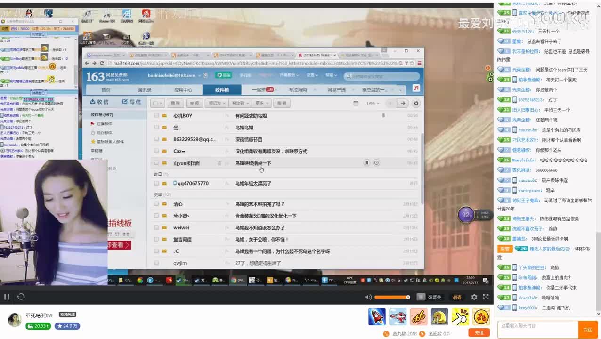Viewport: 601px width, 339px height.
Task: Send the yellow bell-shaped gift
Action: (x=439, y=316)
